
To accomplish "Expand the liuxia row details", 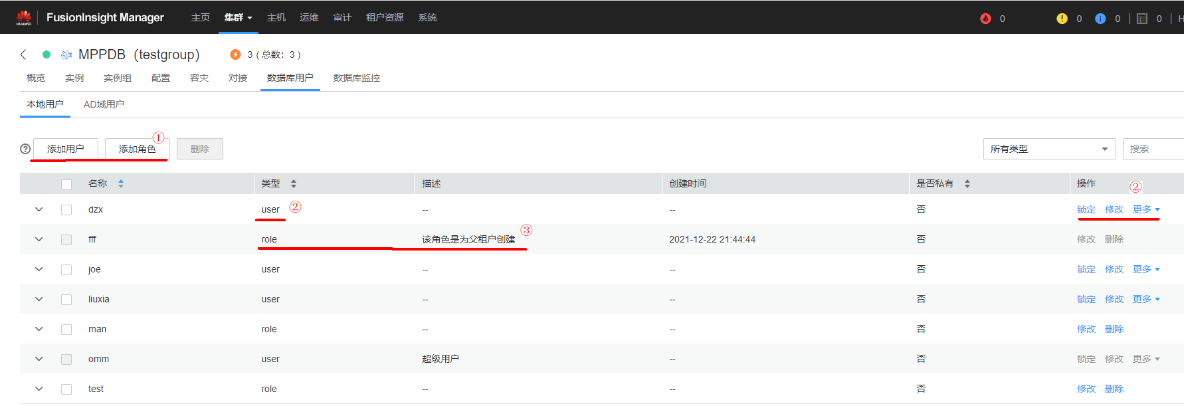I will [x=39, y=299].
